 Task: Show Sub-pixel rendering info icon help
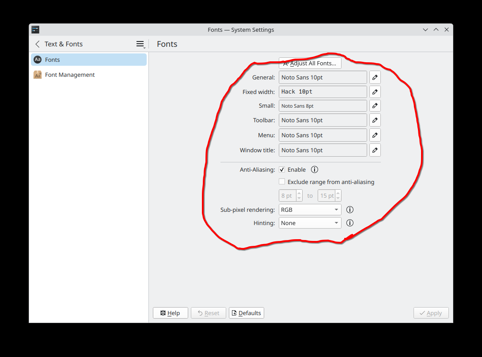(350, 210)
